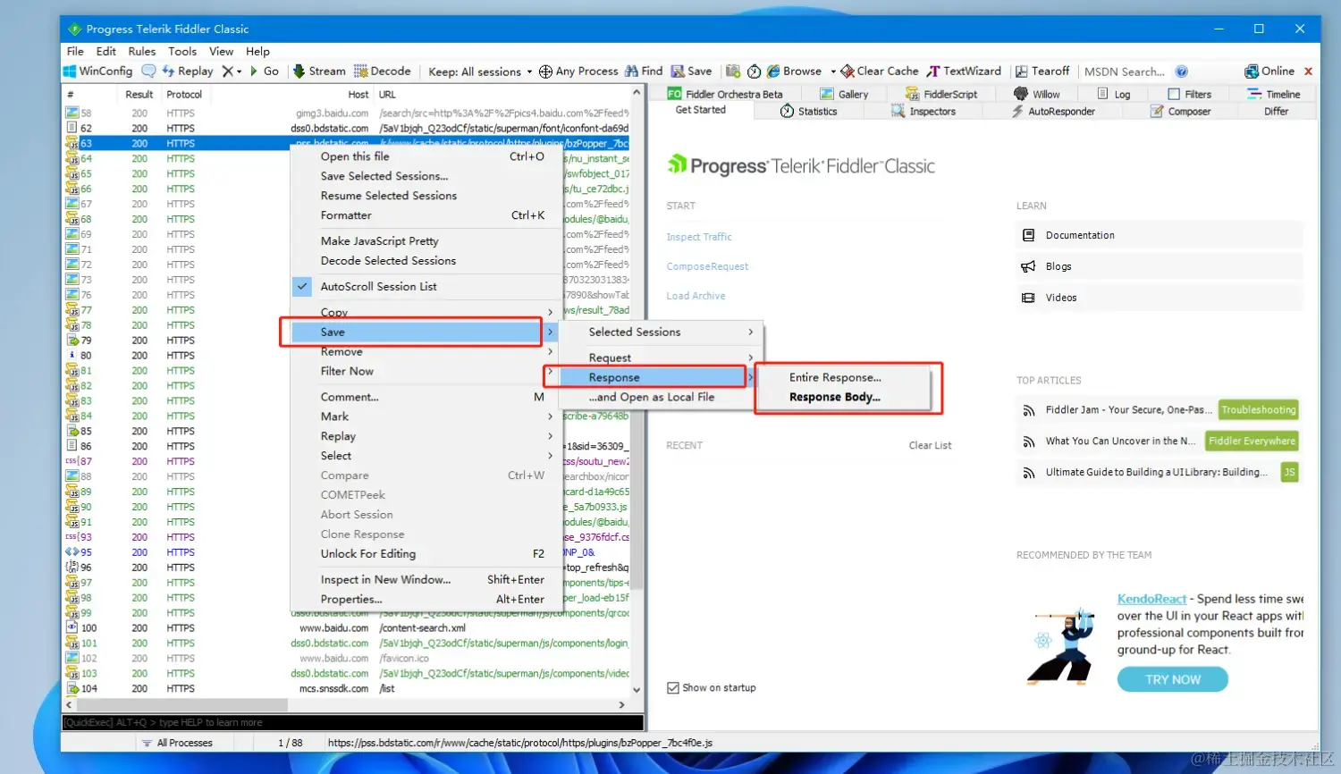Click the timer stopwatch icon

[x=754, y=72]
